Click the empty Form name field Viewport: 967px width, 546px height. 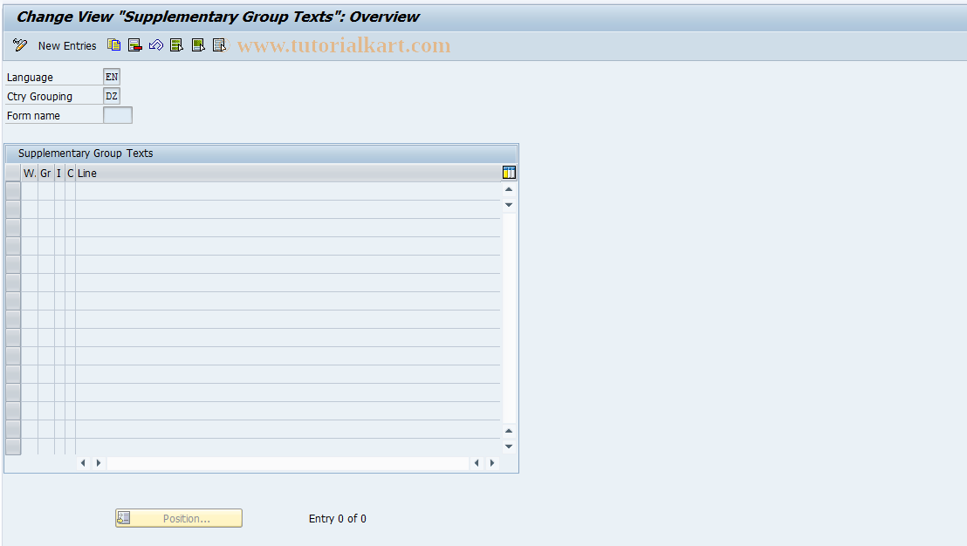pyautogui.click(x=118, y=115)
